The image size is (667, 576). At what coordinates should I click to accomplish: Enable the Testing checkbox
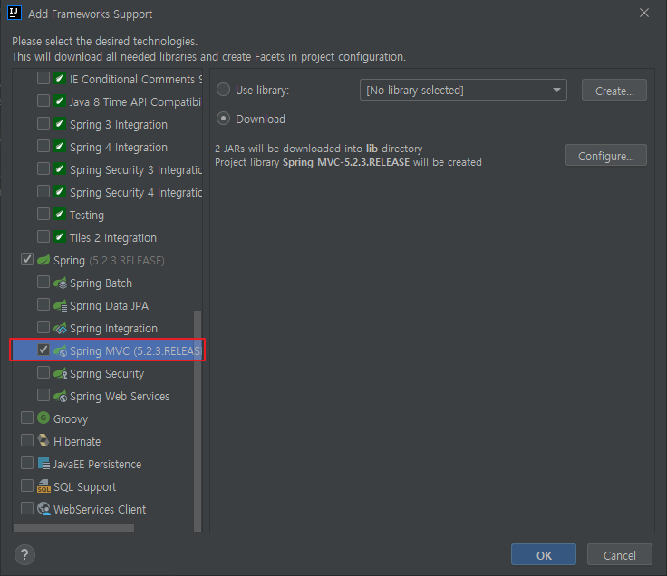point(43,214)
